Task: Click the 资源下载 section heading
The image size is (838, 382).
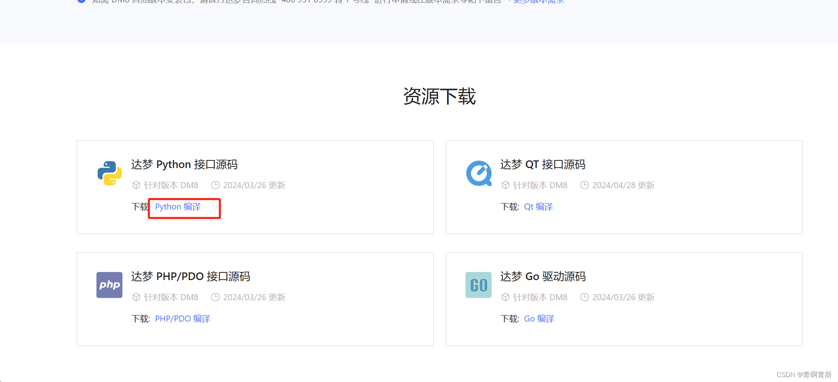Action: click(x=439, y=96)
